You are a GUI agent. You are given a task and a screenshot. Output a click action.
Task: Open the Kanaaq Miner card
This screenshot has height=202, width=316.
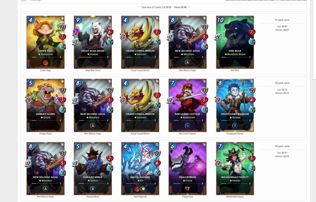coord(93,169)
